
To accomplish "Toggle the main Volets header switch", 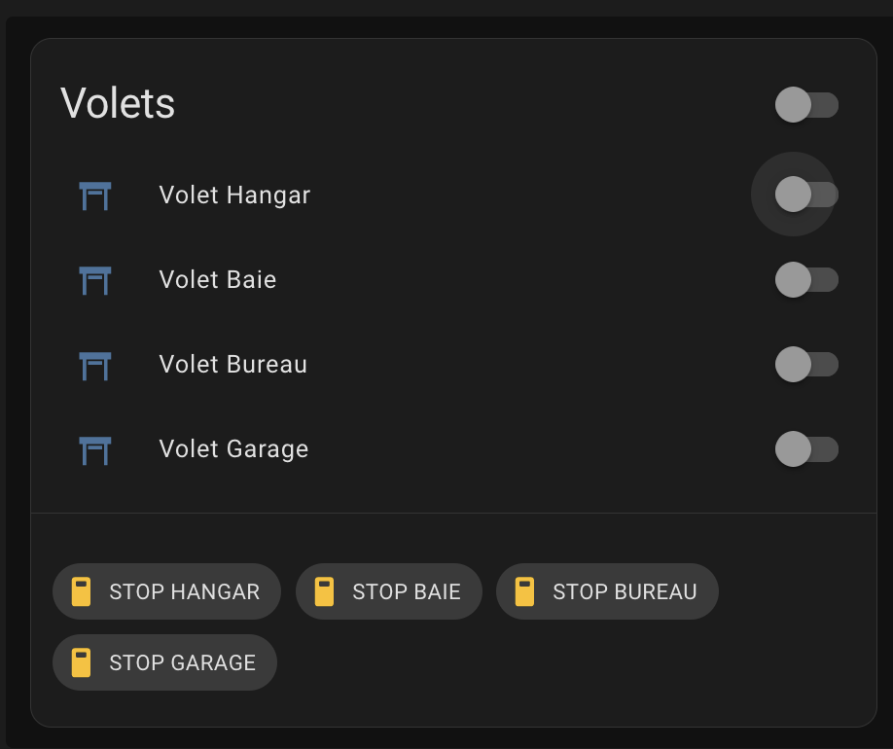I will point(806,105).
